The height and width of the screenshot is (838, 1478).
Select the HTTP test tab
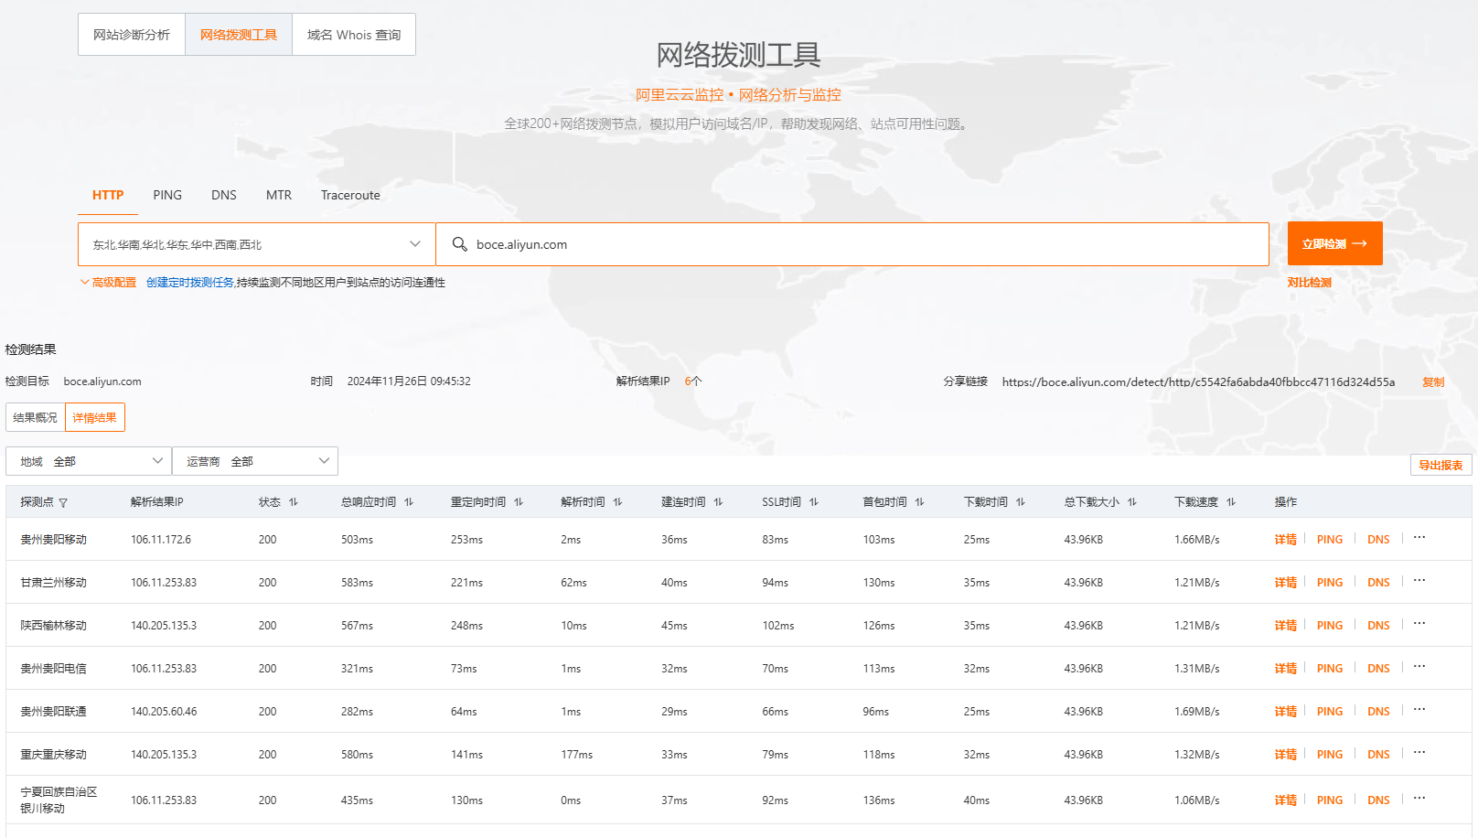(108, 195)
